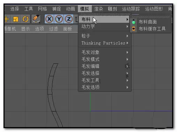
Task: Open the 动画 menu
Action: pyautogui.click(x=71, y=9)
